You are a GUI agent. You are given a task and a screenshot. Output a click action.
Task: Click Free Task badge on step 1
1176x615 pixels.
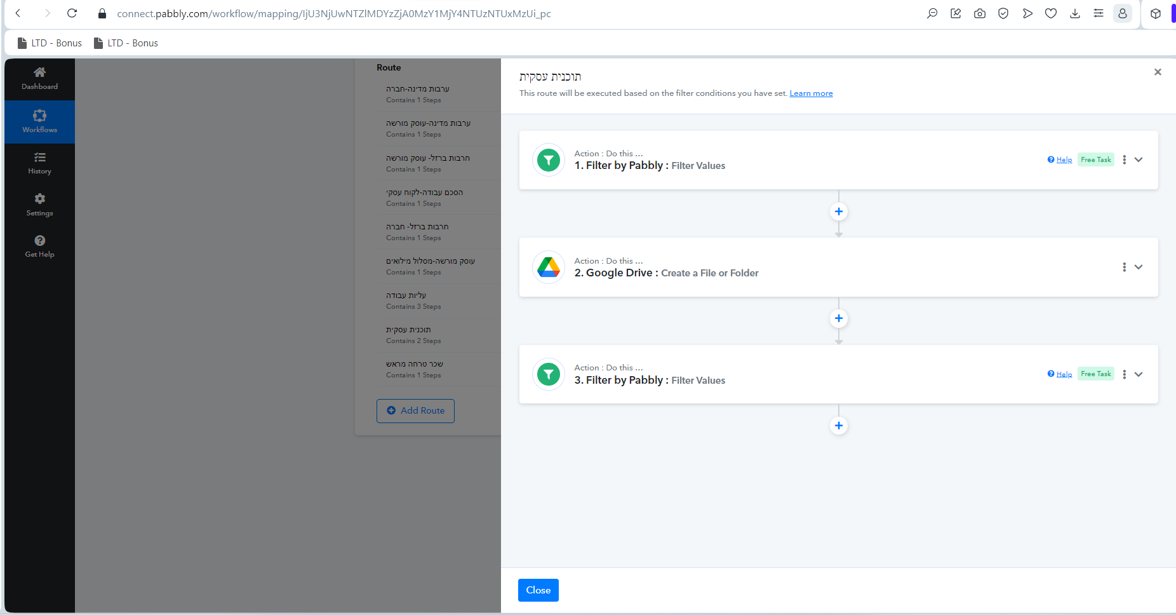point(1096,159)
